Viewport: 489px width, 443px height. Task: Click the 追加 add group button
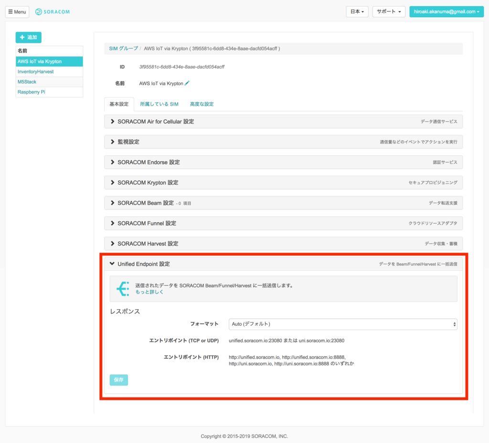pos(28,37)
